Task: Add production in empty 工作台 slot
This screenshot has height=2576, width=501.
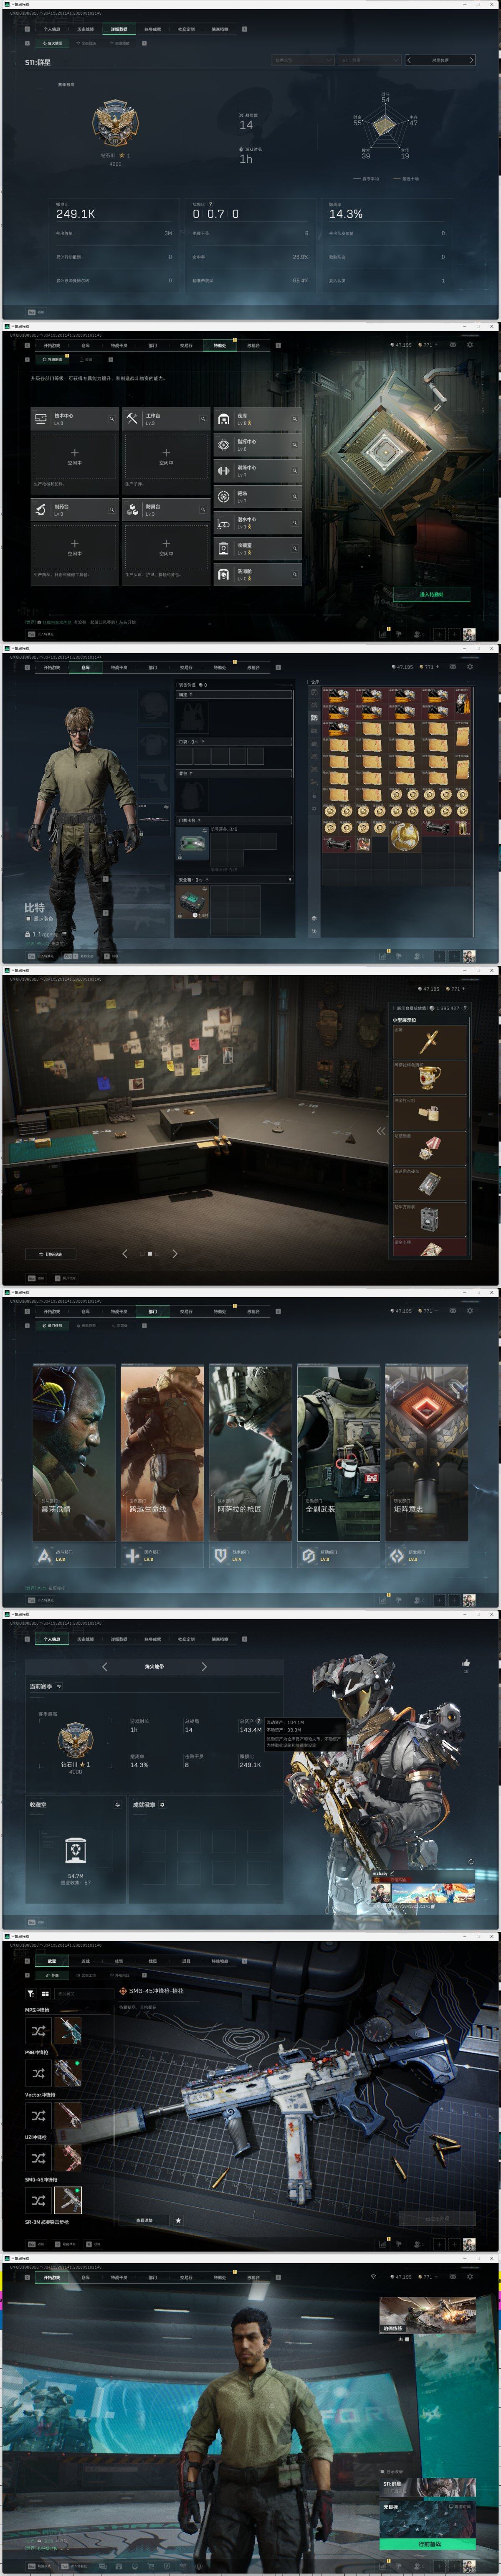Action: [166, 456]
